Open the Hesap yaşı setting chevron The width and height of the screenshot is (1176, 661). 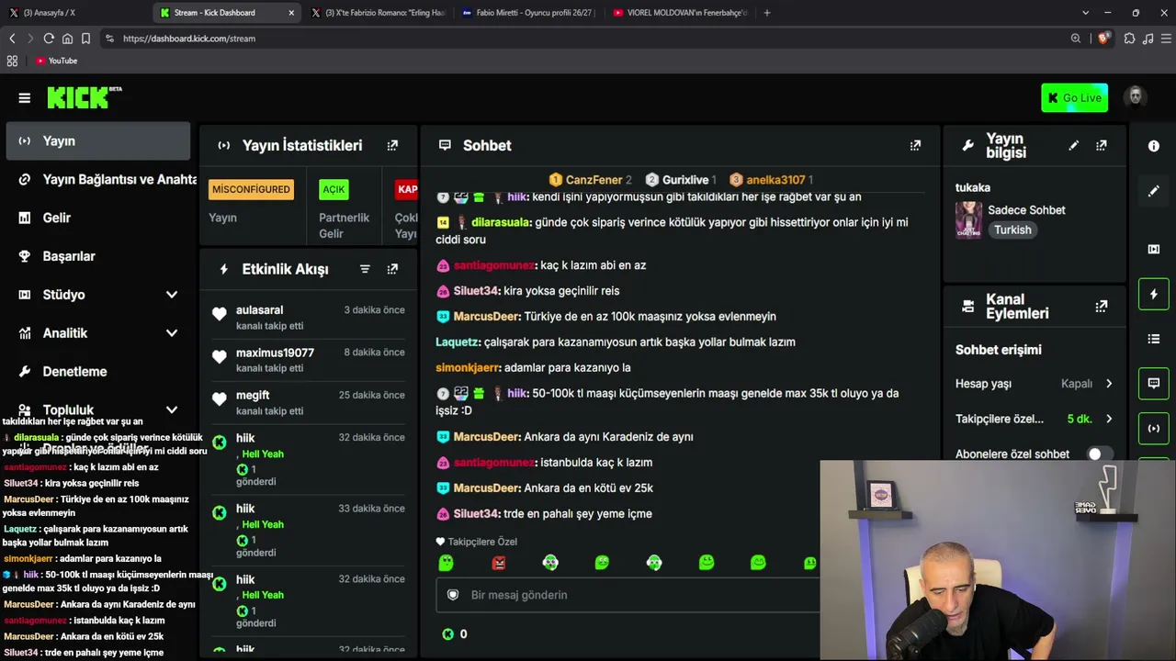pyautogui.click(x=1109, y=384)
